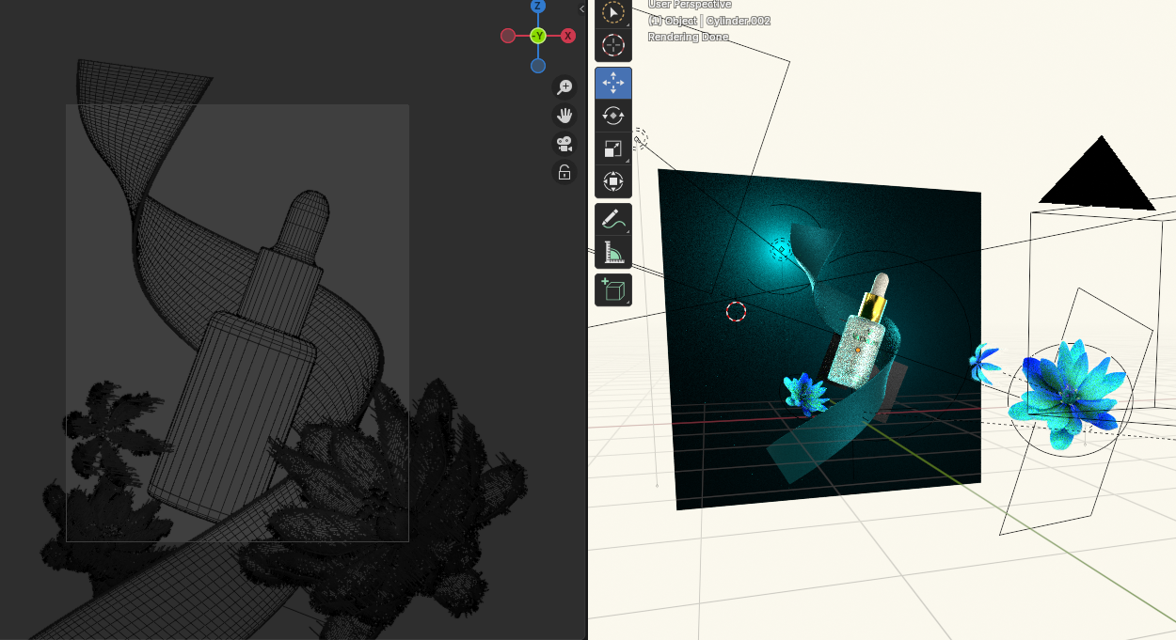Screen dimensions: 1176x640
Task: Expand the sidebar with the chevron arrow
Action: coord(581,8)
